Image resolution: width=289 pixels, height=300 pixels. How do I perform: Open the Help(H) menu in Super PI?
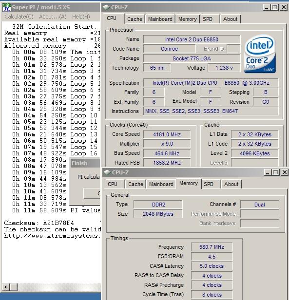[x=81, y=17]
